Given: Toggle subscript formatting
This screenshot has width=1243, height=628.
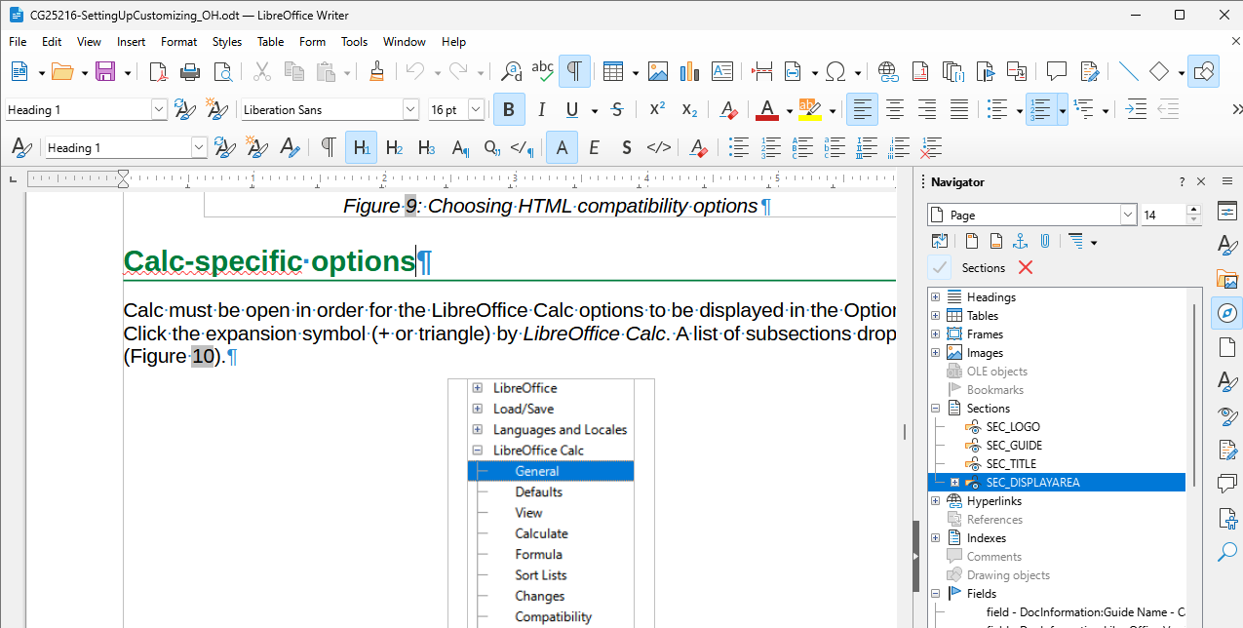Looking at the screenshot, I should pyautogui.click(x=689, y=109).
